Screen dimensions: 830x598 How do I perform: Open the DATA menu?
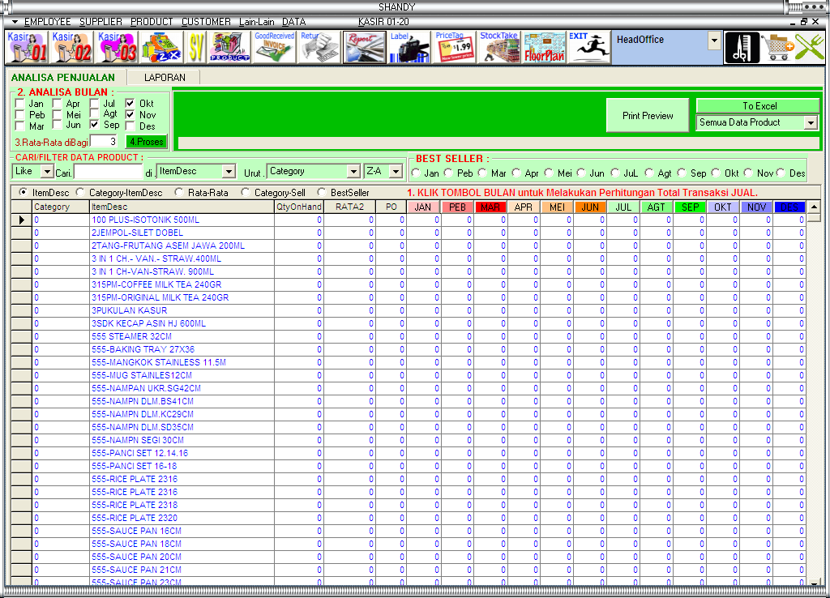point(293,22)
